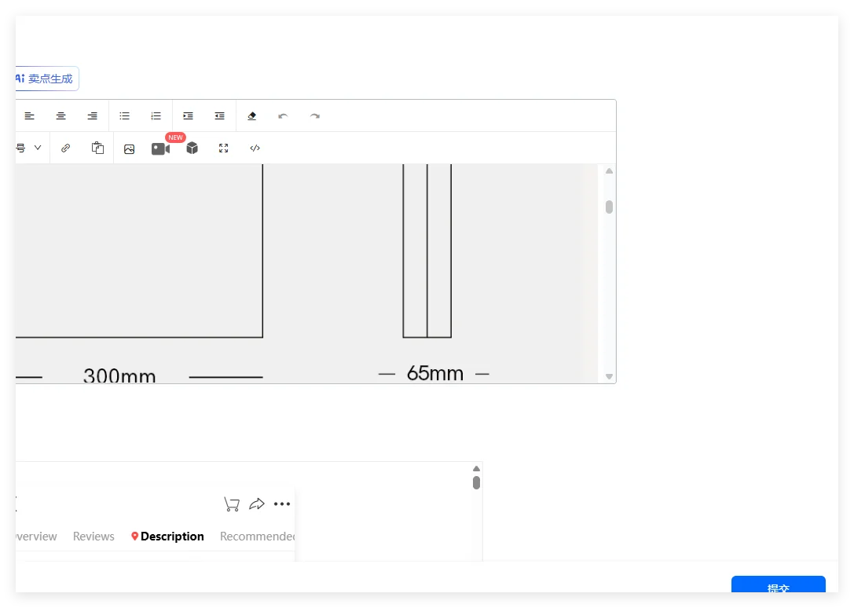This screenshot has width=854, height=608.
Task: Undo the last edit
Action: coord(283,116)
